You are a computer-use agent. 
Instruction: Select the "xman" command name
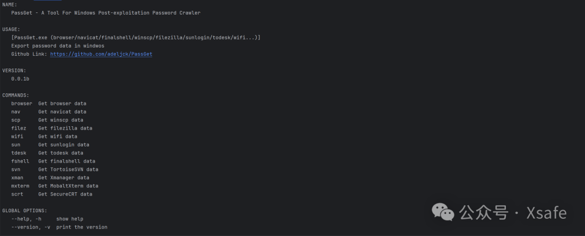[17, 178]
